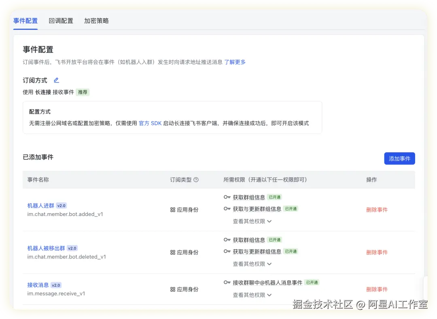The image size is (437, 319).
Task: Click key icon beside 获取与更新群组信息 in 机器人进群 row
Action: [x=227, y=209]
